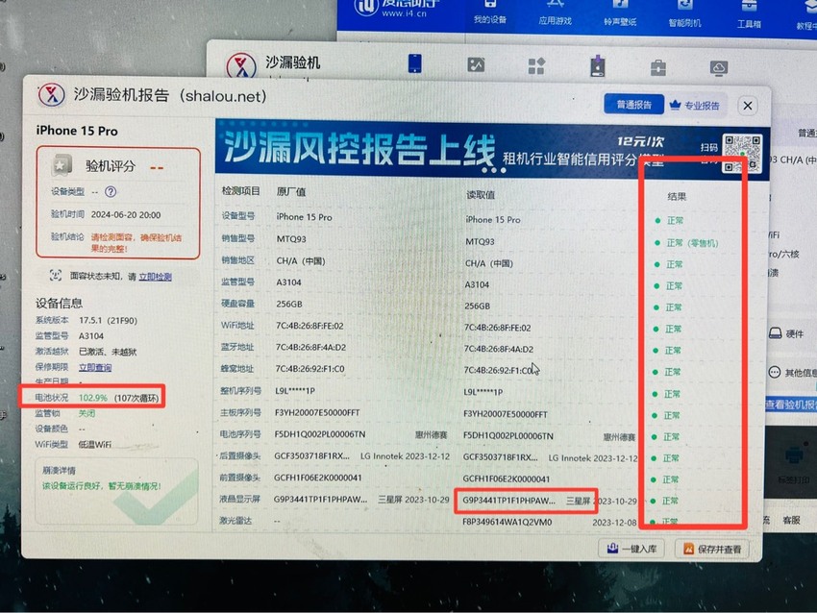Screen dimensions: 817x613
Task: Switch to 铃声壁纸 in the i4 window
Action: [x=620, y=14]
